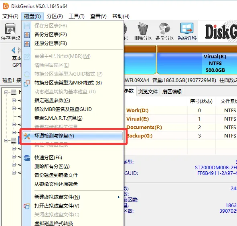Expand the 新建虚拟磁盘文件(N) submenu arrow
The image size is (237, 226).
[x=119, y=197]
